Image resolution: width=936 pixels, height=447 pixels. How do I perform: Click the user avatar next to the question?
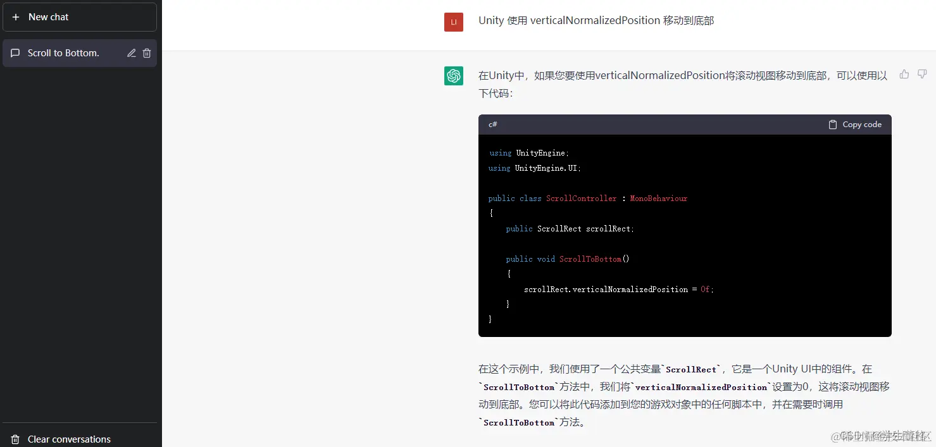[x=453, y=21]
